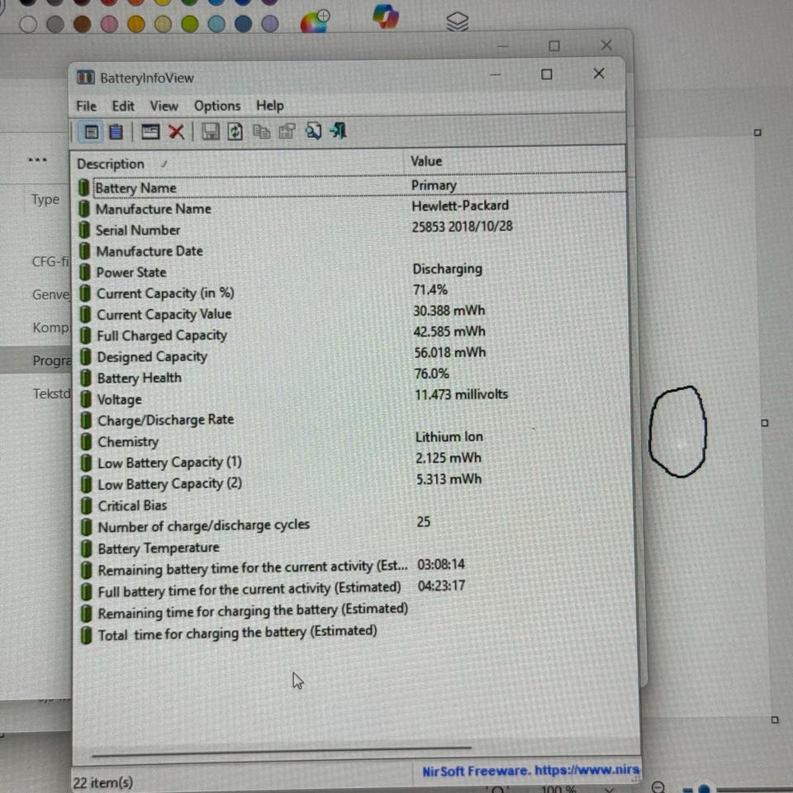Follow the NirSoft Freeware link in status bar
793x793 pixels.
(x=531, y=771)
